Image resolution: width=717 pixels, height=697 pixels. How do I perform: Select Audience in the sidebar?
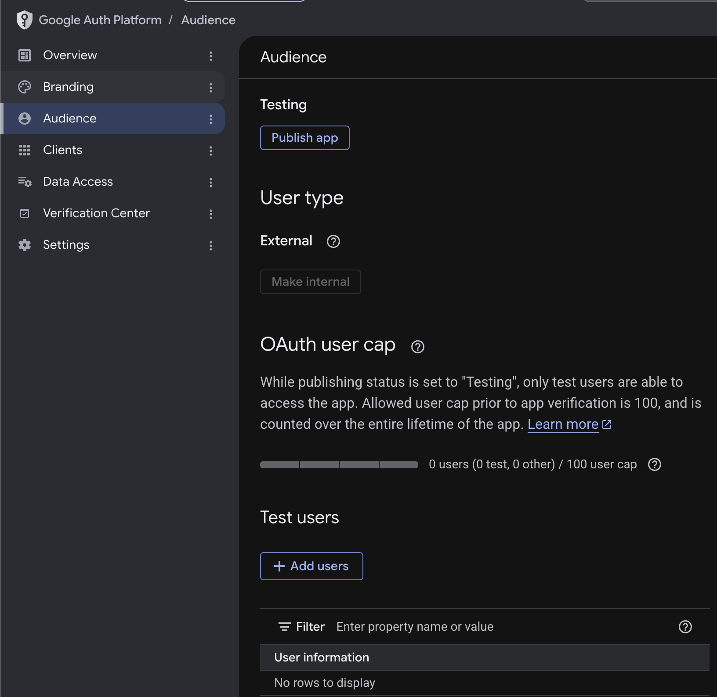click(112, 119)
